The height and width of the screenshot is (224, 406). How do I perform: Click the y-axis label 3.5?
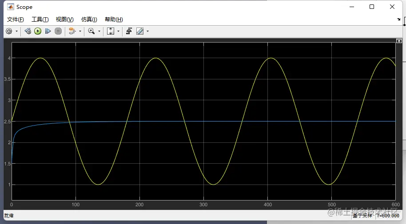point(8,79)
